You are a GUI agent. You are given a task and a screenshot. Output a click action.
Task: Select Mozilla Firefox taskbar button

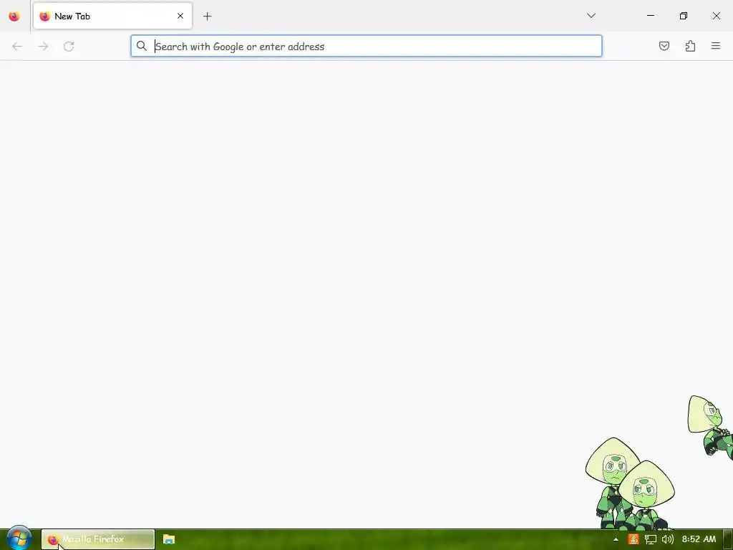pos(97,539)
